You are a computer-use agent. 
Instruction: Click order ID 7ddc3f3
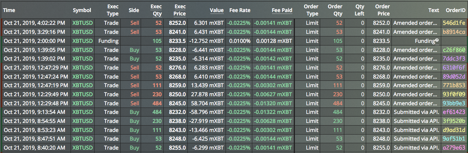click(x=454, y=59)
